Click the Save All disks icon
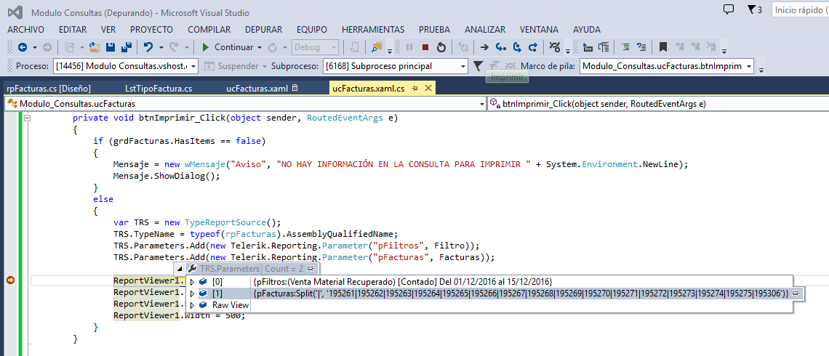 126,47
